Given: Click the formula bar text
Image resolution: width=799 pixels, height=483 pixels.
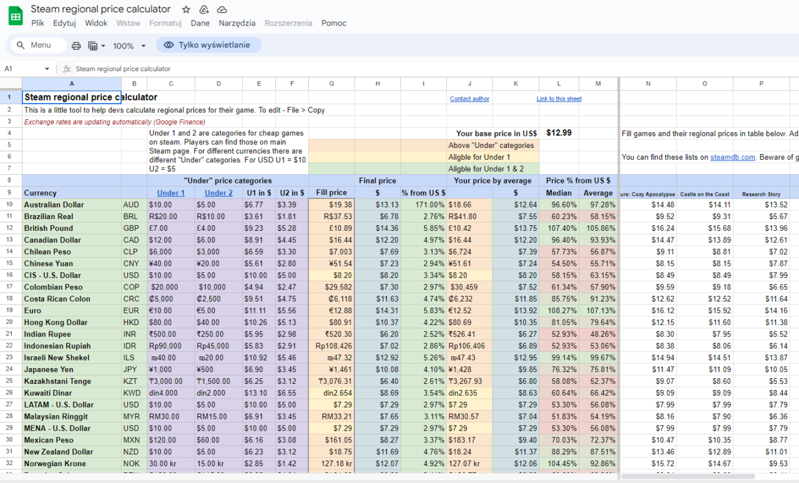Looking at the screenshot, I should pos(124,69).
